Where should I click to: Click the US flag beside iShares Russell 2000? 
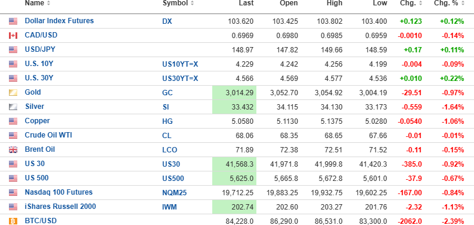13,207
